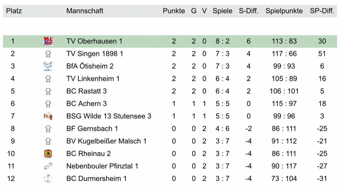Click the TV Singen 1898 jersey icon
Screen dimensions: 341x187
tap(48, 54)
